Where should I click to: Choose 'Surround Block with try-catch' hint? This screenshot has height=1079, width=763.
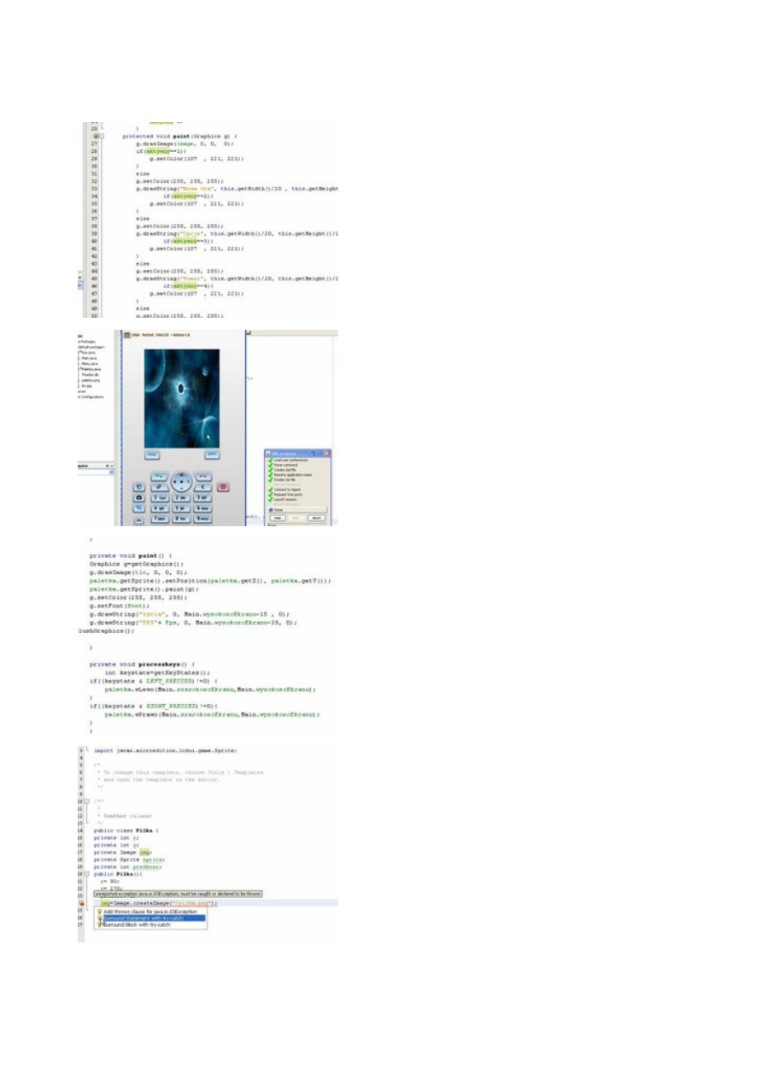[138, 924]
